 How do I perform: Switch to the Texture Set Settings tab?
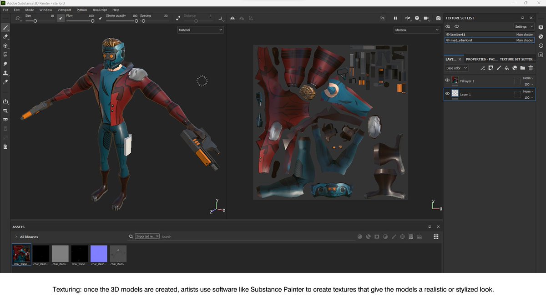tap(518, 60)
